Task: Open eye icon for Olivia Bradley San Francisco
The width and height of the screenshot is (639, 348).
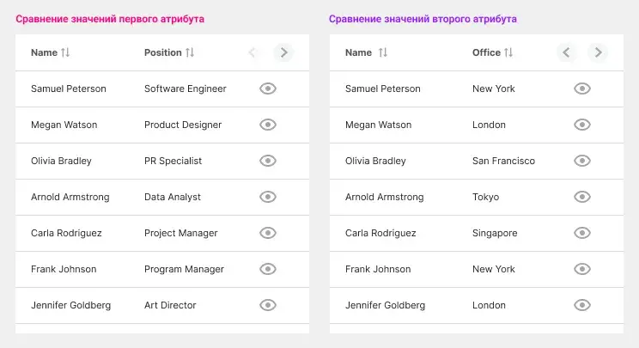Action: (x=582, y=161)
